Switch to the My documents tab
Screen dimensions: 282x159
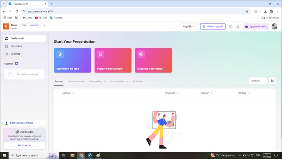click(x=76, y=82)
